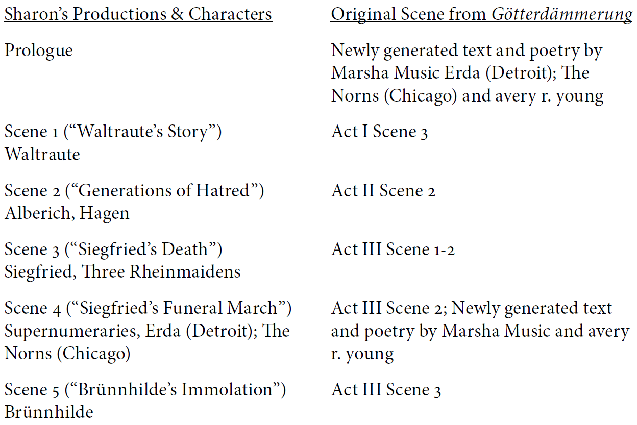The width and height of the screenshot is (637, 425).
Task: Click the "Act III Scene 2; Newly generated text" line
Action: tap(472, 309)
